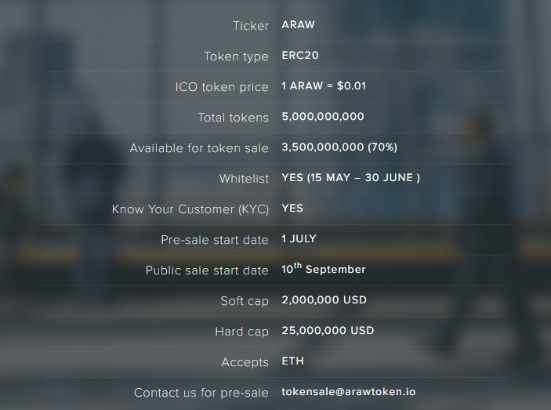Click the '1 JULY' pre-sale start date
The width and height of the screenshot is (551, 410).
click(x=299, y=239)
